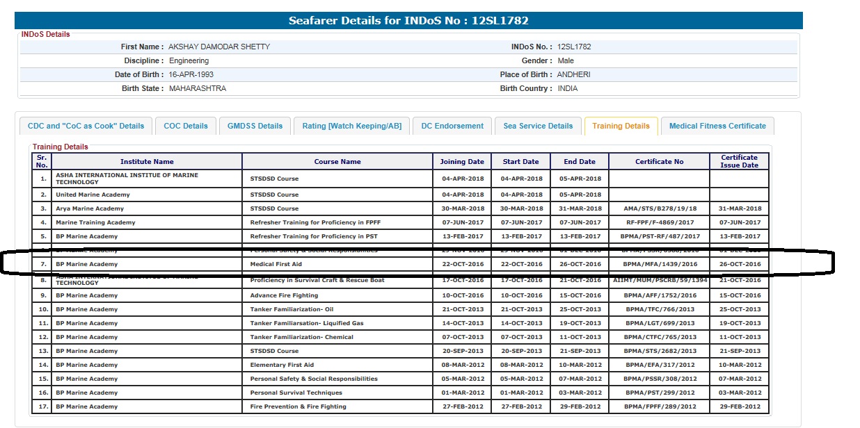
Task: Click the Institute Name column header
Action: click(x=147, y=162)
